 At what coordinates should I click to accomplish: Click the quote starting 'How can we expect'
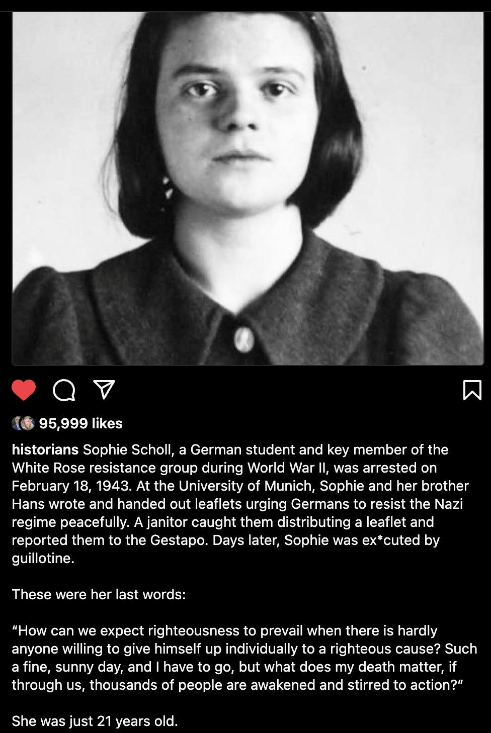click(244, 658)
